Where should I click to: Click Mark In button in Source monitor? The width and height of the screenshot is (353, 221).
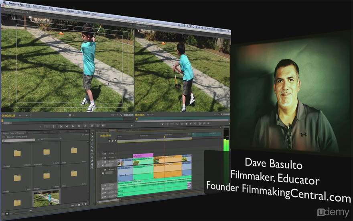coord(47,126)
